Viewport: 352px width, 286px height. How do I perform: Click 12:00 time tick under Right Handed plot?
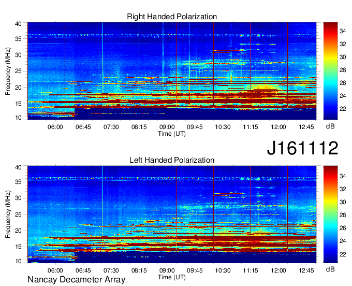(x=278, y=127)
